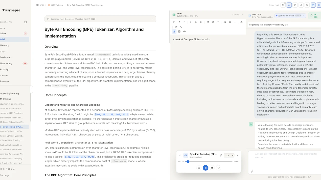The image size is (321, 180).
Task: Click the 5K / 50K token usage indicator
Action: point(314,16)
